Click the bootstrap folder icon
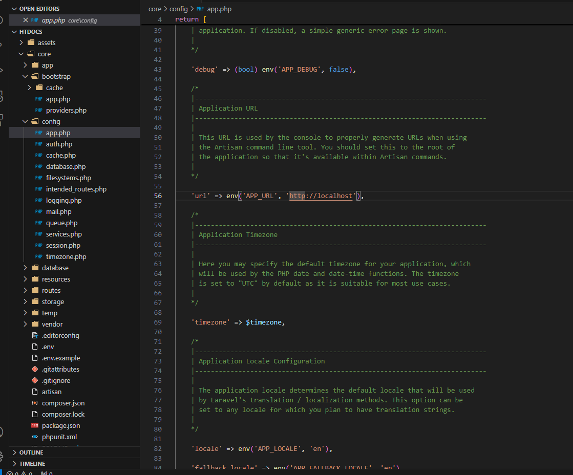 (x=35, y=76)
